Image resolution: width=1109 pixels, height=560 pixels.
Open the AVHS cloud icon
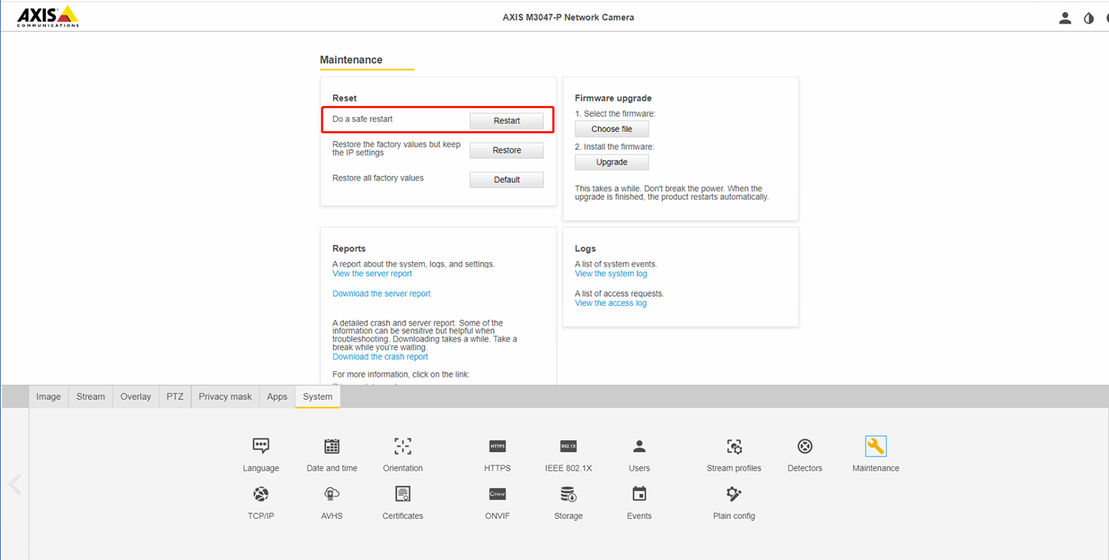332,494
